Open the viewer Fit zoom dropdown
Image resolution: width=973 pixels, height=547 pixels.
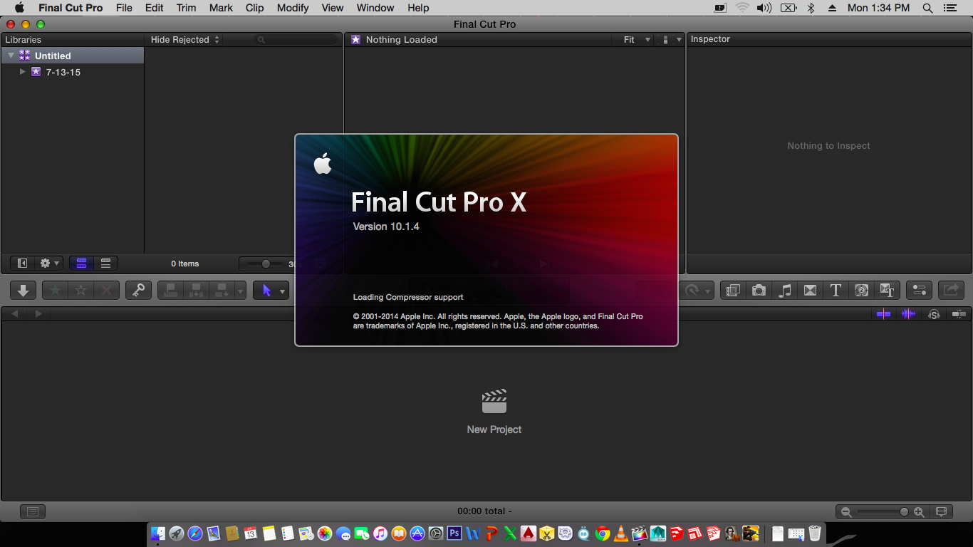[636, 40]
